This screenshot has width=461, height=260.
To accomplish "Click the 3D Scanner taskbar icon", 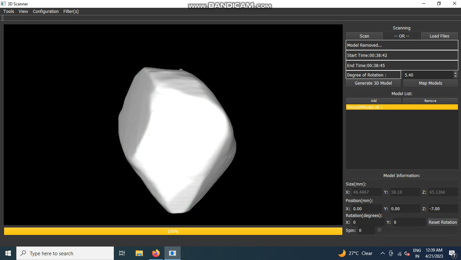I will coord(173,253).
